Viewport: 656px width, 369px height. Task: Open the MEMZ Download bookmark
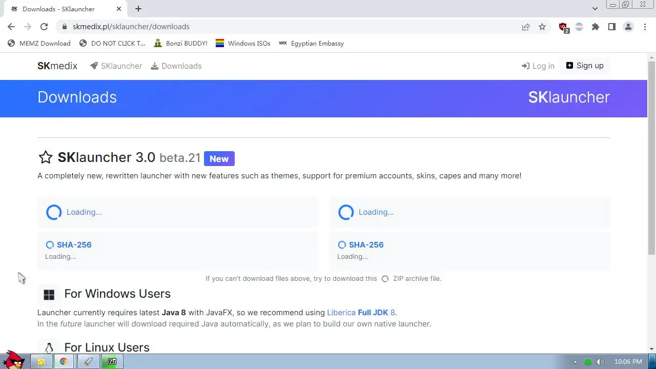[x=39, y=44]
